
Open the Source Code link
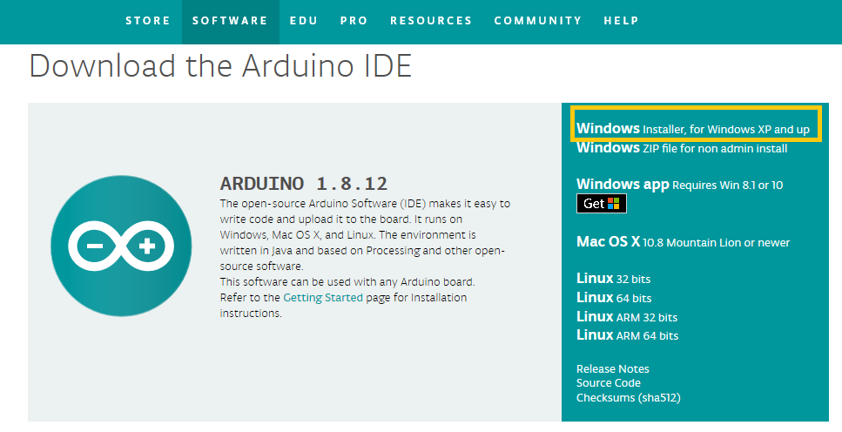609,382
